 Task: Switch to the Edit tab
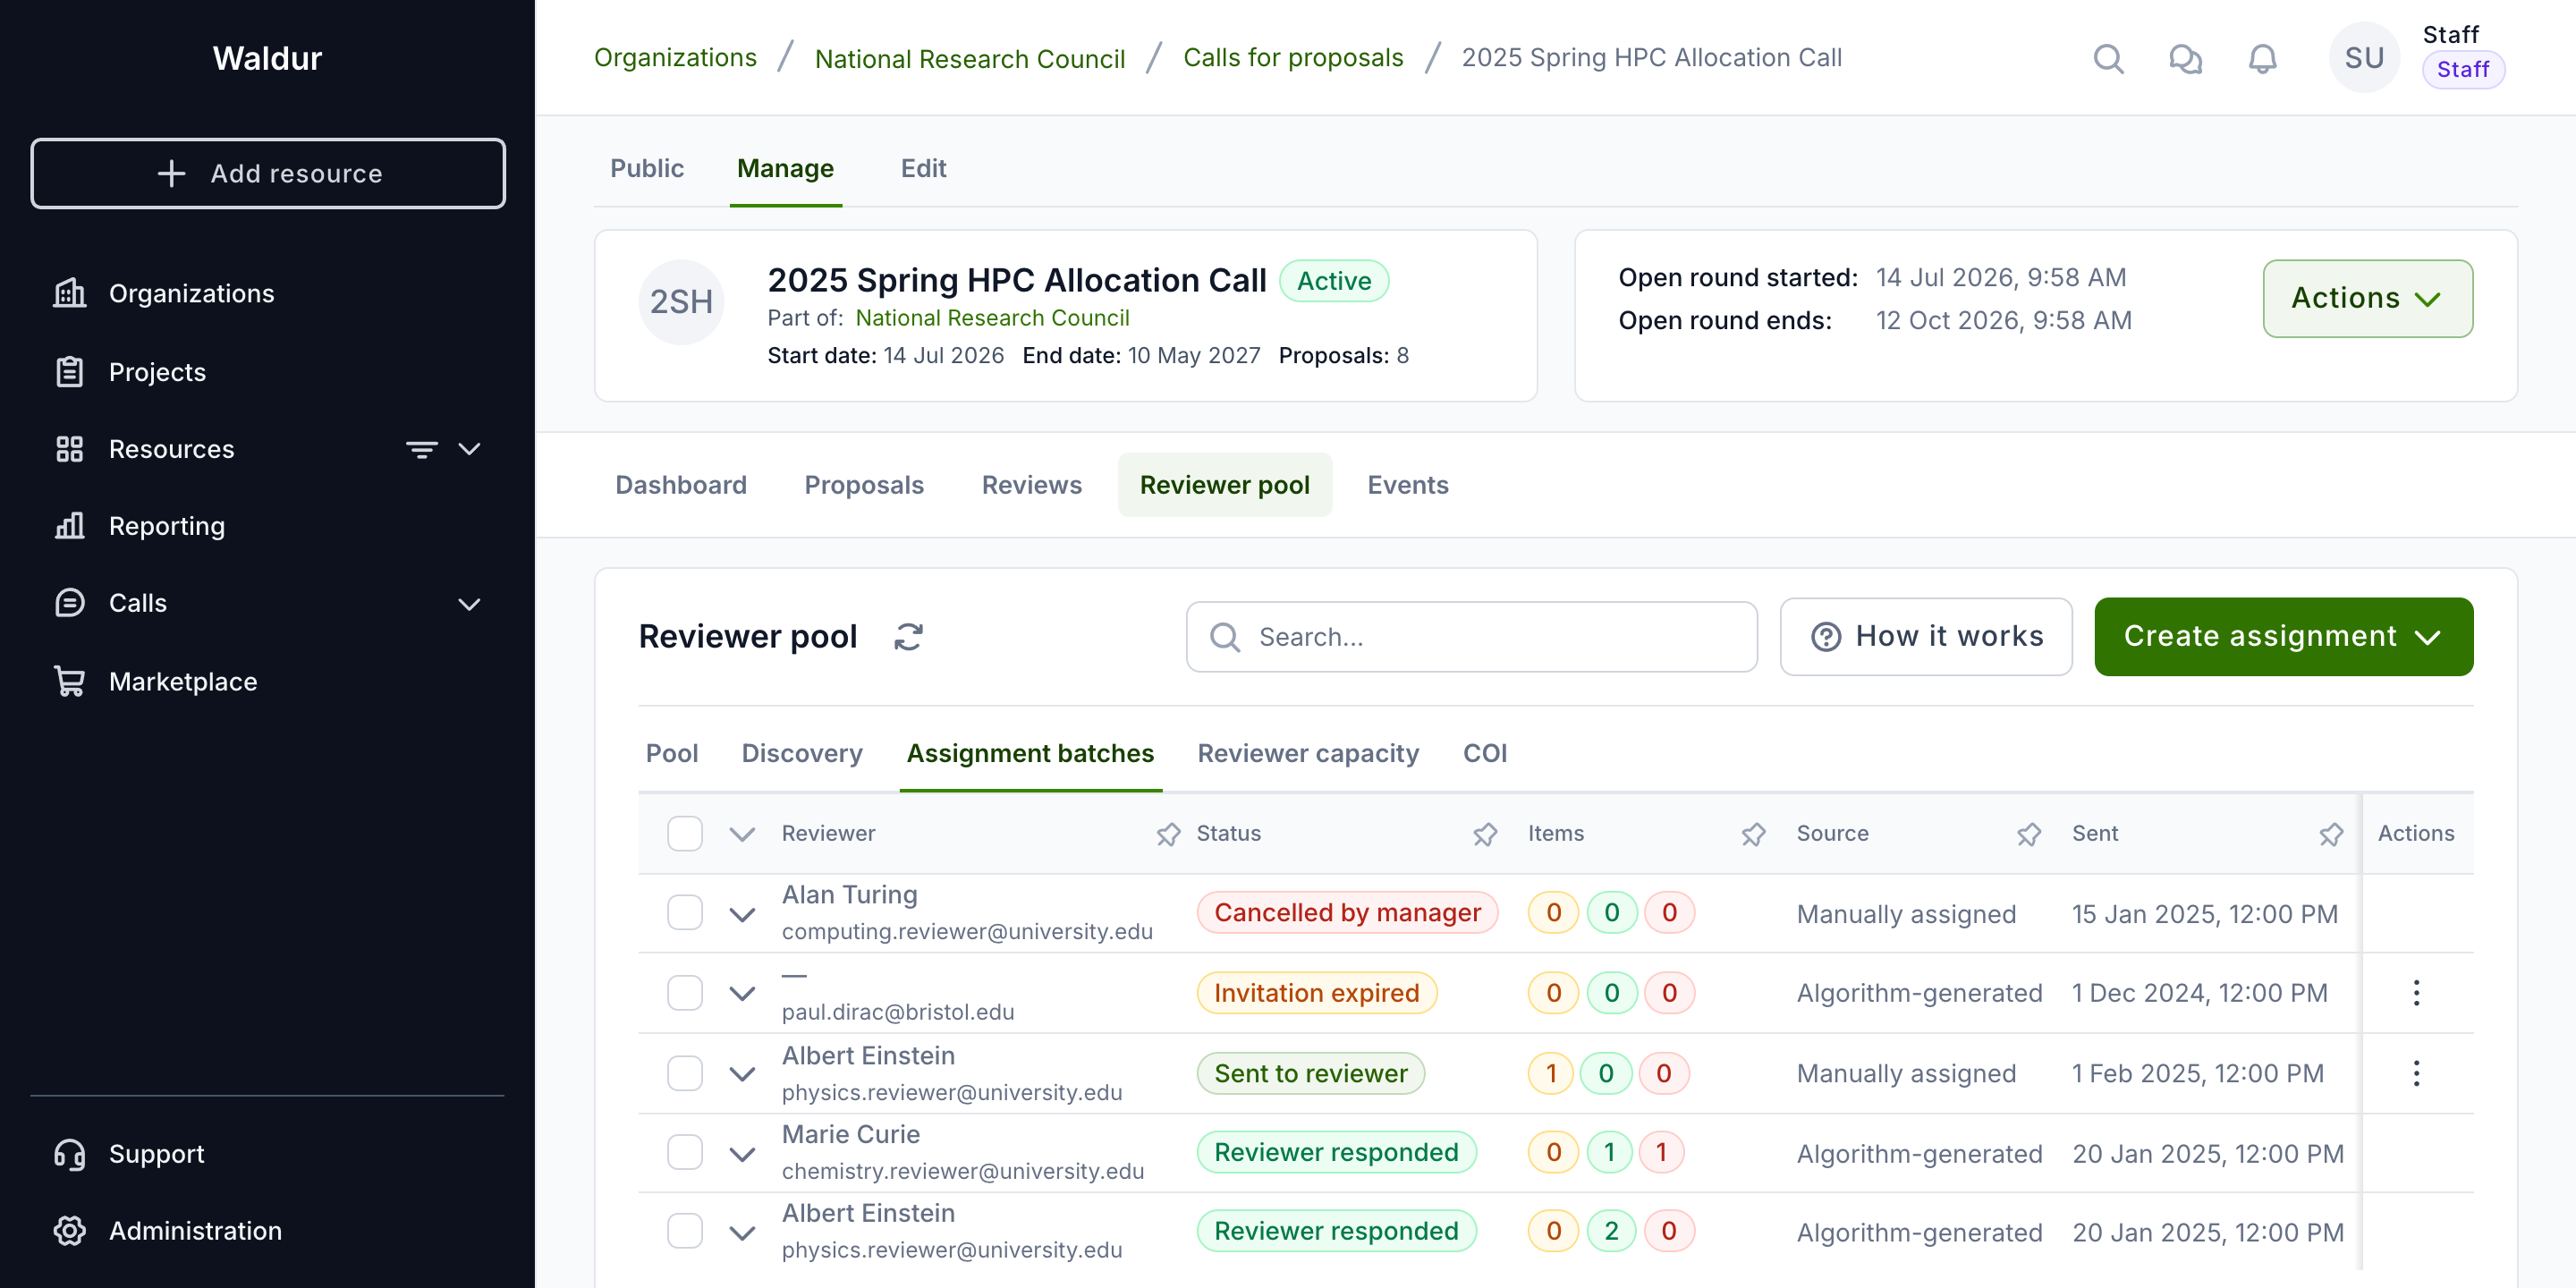point(923,168)
